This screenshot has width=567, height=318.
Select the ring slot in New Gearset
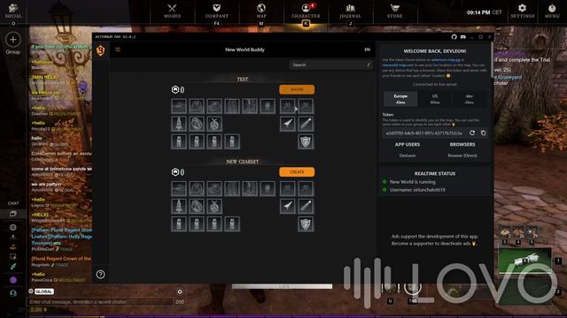[197, 206]
